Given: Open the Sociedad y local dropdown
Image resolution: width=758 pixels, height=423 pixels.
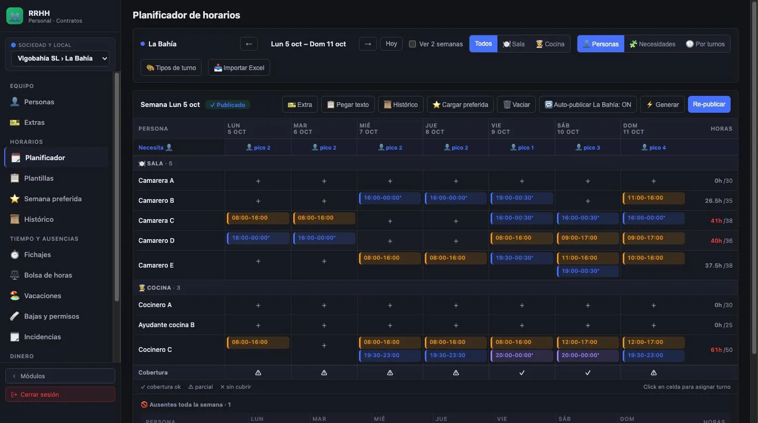Looking at the screenshot, I should tap(60, 58).
